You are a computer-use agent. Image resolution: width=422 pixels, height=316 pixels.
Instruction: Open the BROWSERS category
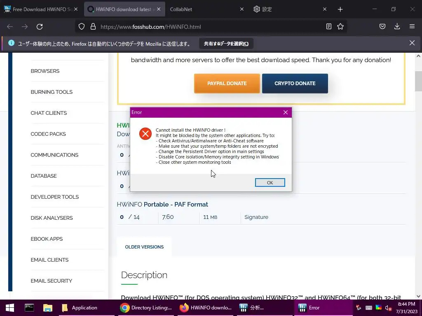[x=45, y=71]
